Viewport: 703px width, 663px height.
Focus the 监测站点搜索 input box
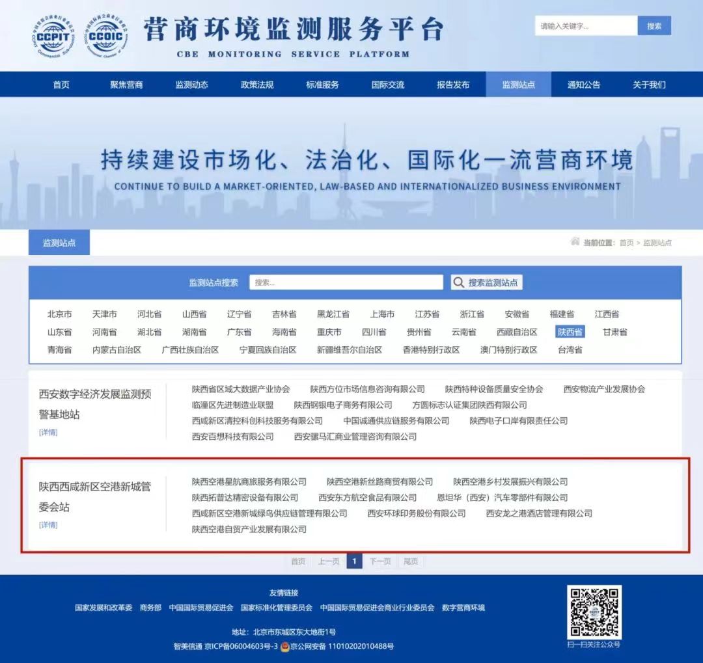click(346, 282)
